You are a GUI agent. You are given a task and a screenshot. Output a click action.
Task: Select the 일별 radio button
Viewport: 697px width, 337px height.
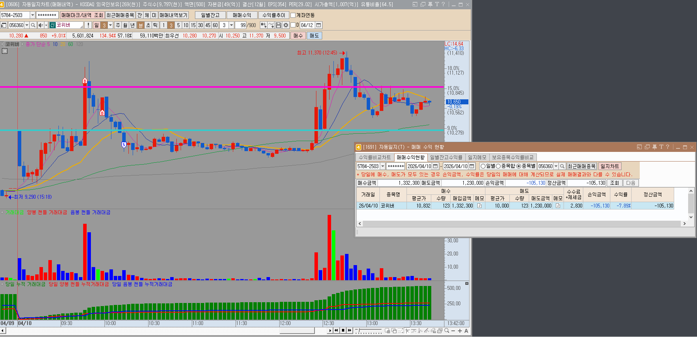coord(483,166)
